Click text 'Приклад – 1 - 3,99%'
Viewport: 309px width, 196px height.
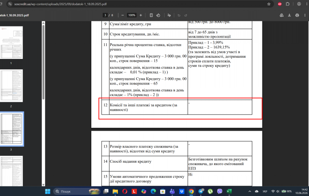(x=206, y=42)
